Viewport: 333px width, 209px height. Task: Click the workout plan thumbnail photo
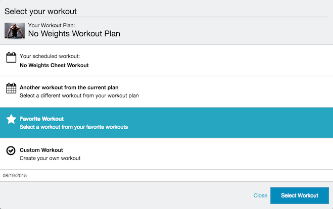pos(15,31)
